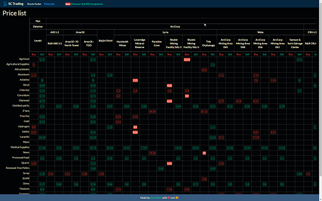Select highlighted Neon buy price at The Orphanage
This screenshot has width=322, height=201.
click(x=204, y=153)
